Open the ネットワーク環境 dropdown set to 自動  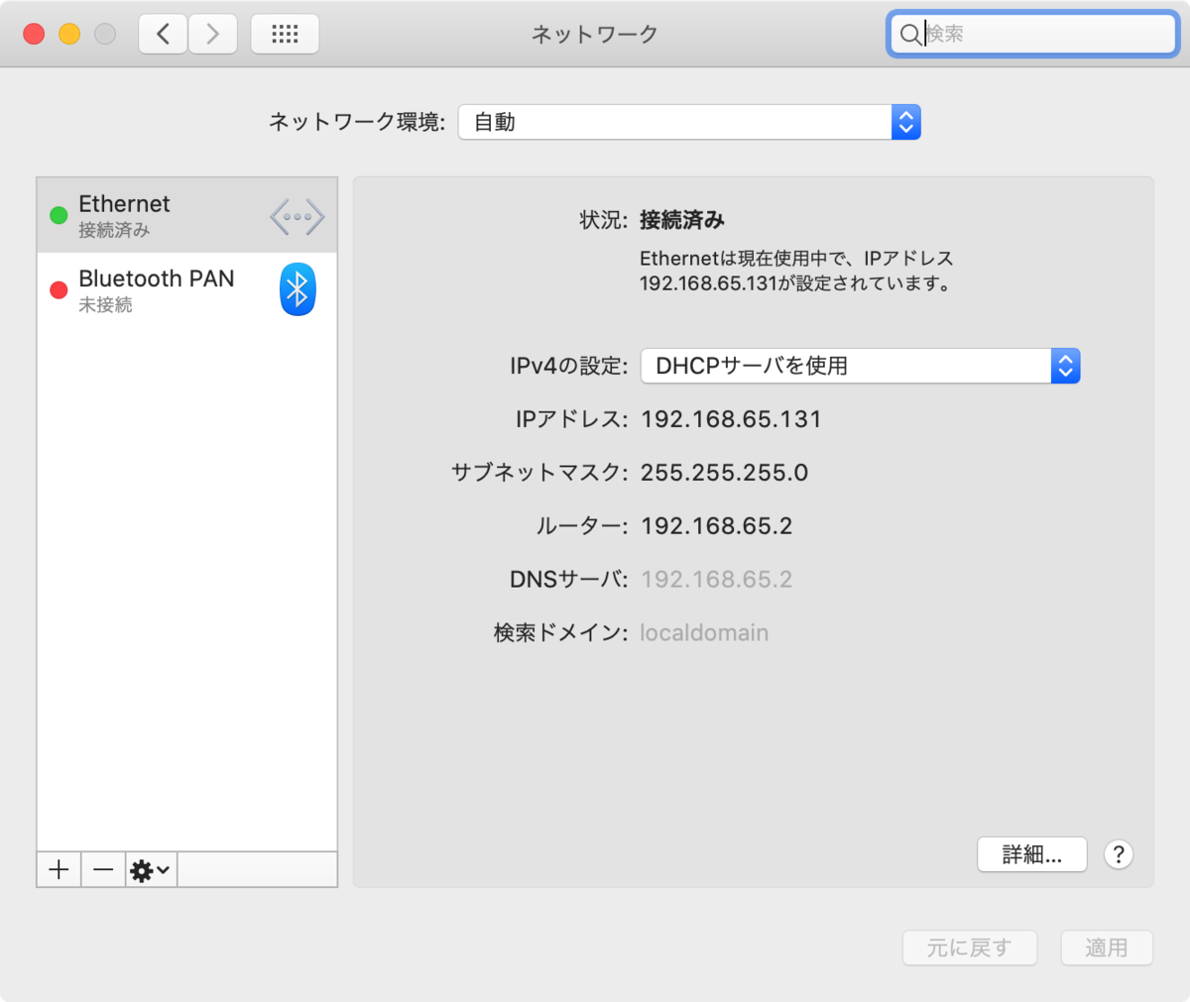(x=689, y=122)
